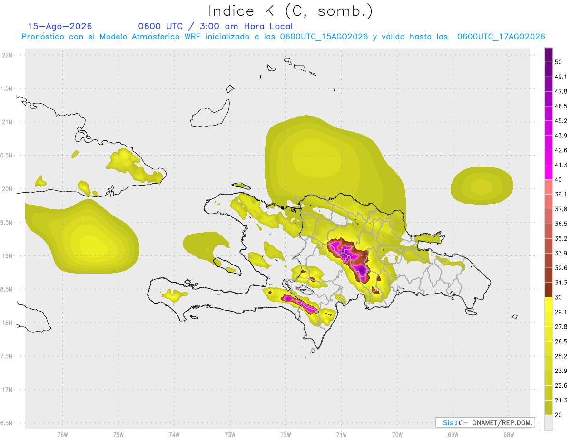This screenshot has height=441, width=571.
Task: Click the colorbar value '32.6'
Action: [x=561, y=268]
